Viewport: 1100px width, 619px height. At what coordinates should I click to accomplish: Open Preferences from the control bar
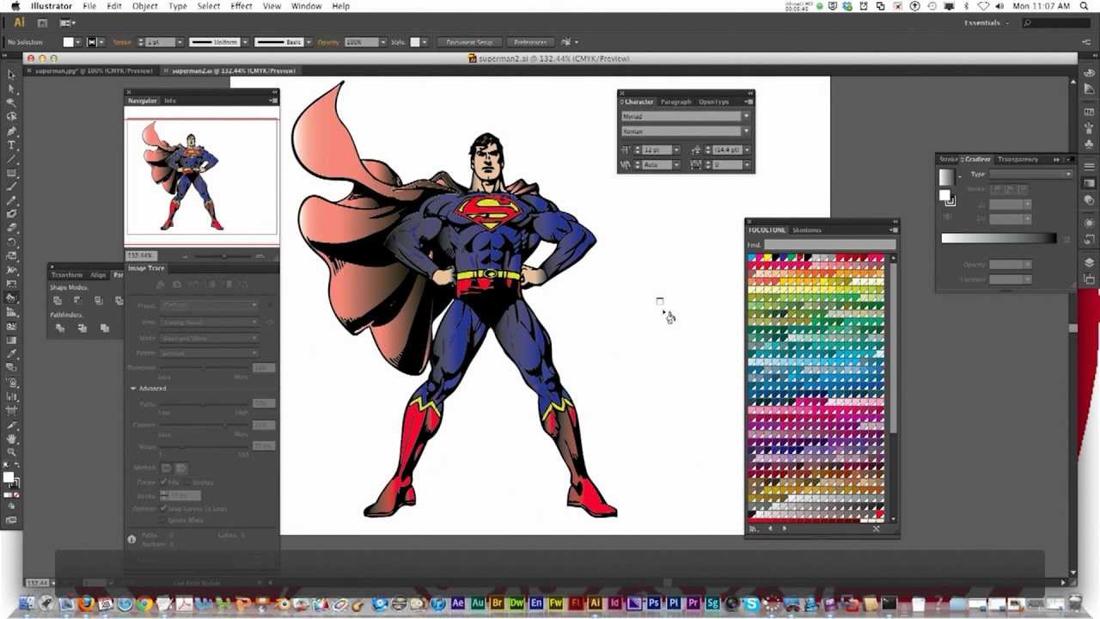tap(529, 40)
